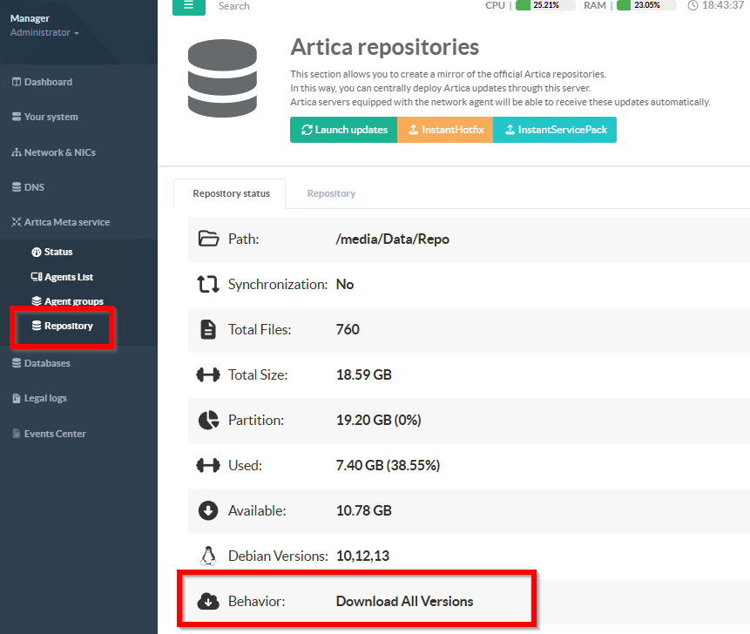
Task: Switch to the Repository tab
Action: click(x=331, y=193)
